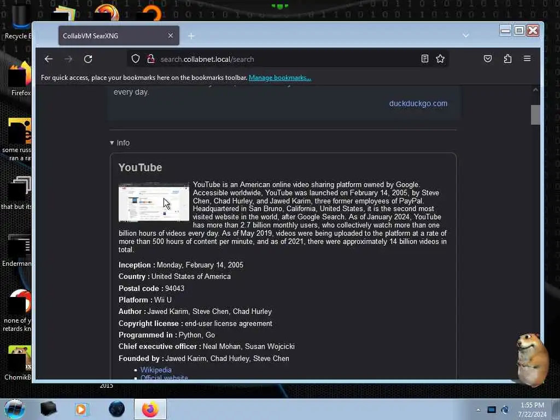Open the Extensions puzzle icon
Screen dimensions: 560x420
[x=507, y=59]
